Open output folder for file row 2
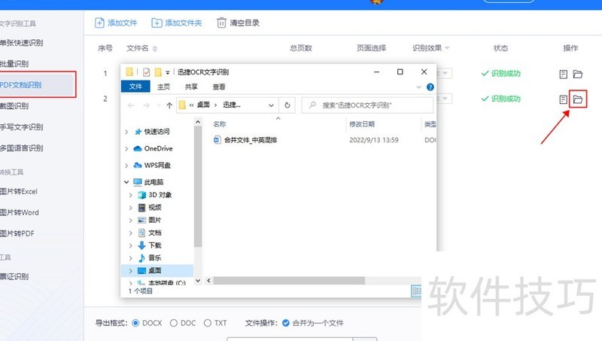The image size is (602, 341). point(577,99)
